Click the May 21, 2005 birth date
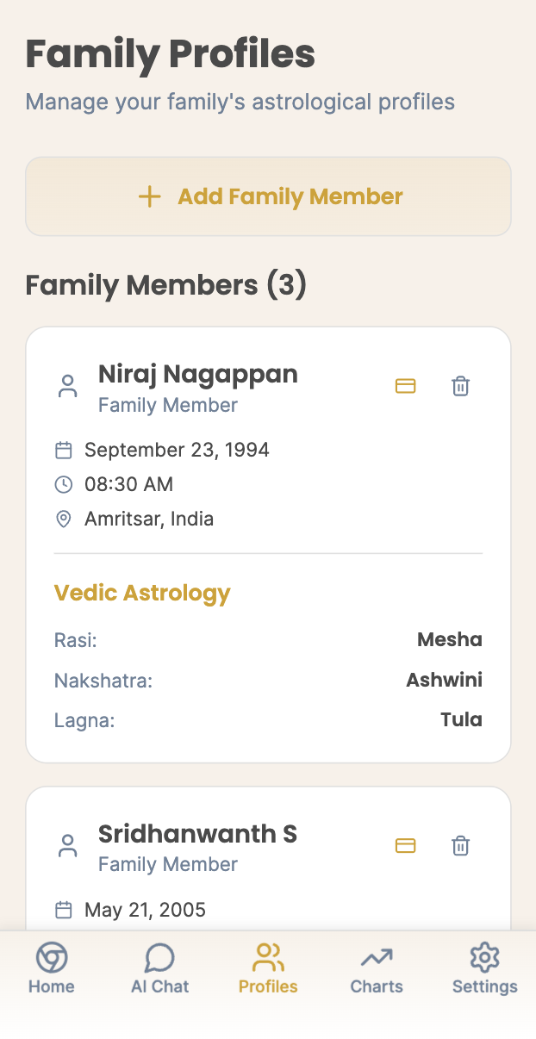Screen dimensions: 536x1039 pos(145,910)
